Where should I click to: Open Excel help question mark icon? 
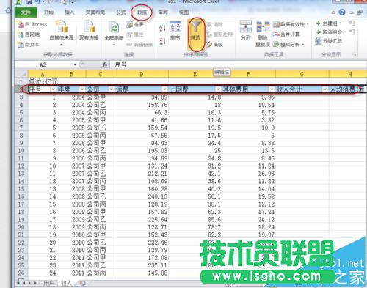click(342, 12)
